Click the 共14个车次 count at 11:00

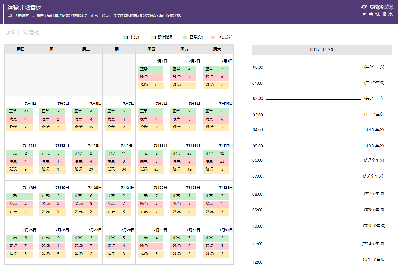coord(373,244)
